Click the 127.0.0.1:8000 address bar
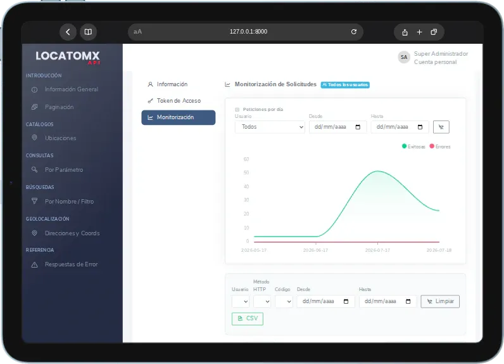Image resolution: width=504 pixels, height=364 pixels. (x=246, y=32)
